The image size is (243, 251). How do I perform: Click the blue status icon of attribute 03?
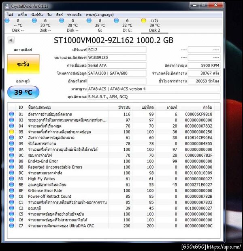click(11, 120)
